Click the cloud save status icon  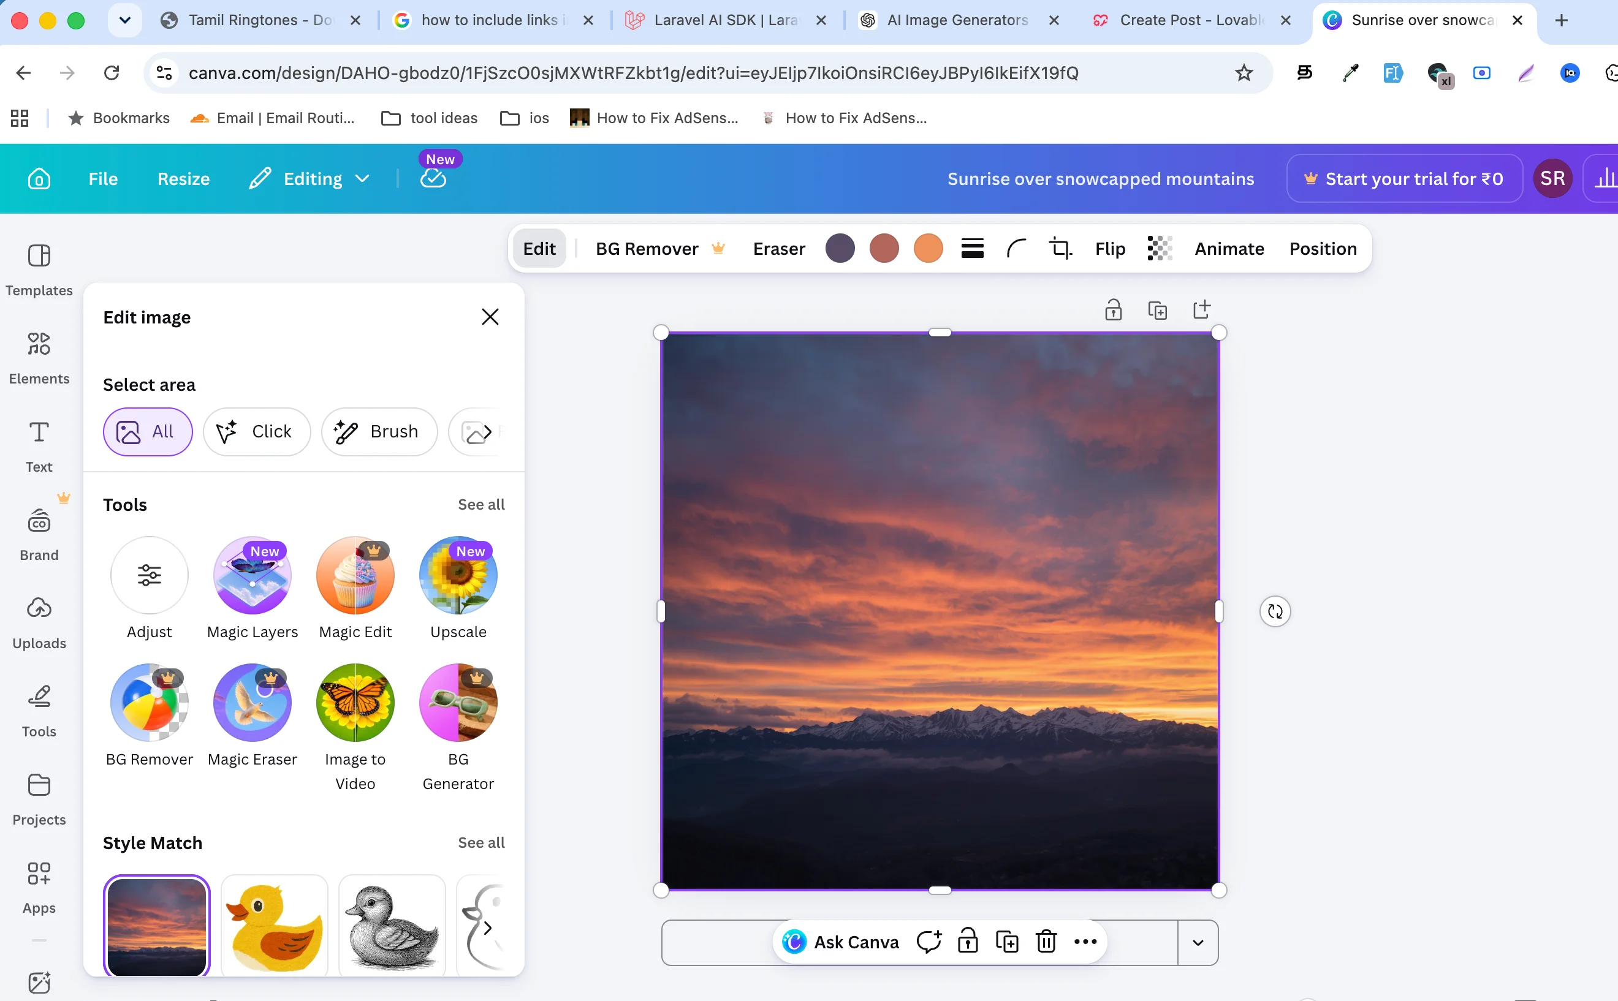433,179
